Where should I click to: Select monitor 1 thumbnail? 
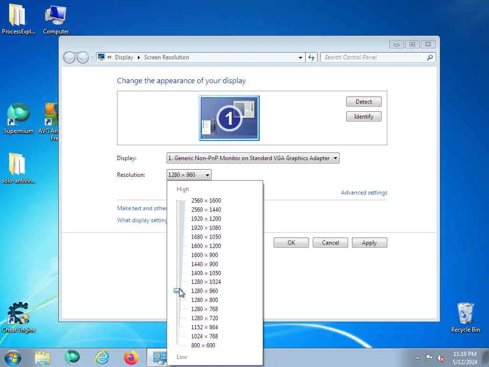tap(229, 118)
